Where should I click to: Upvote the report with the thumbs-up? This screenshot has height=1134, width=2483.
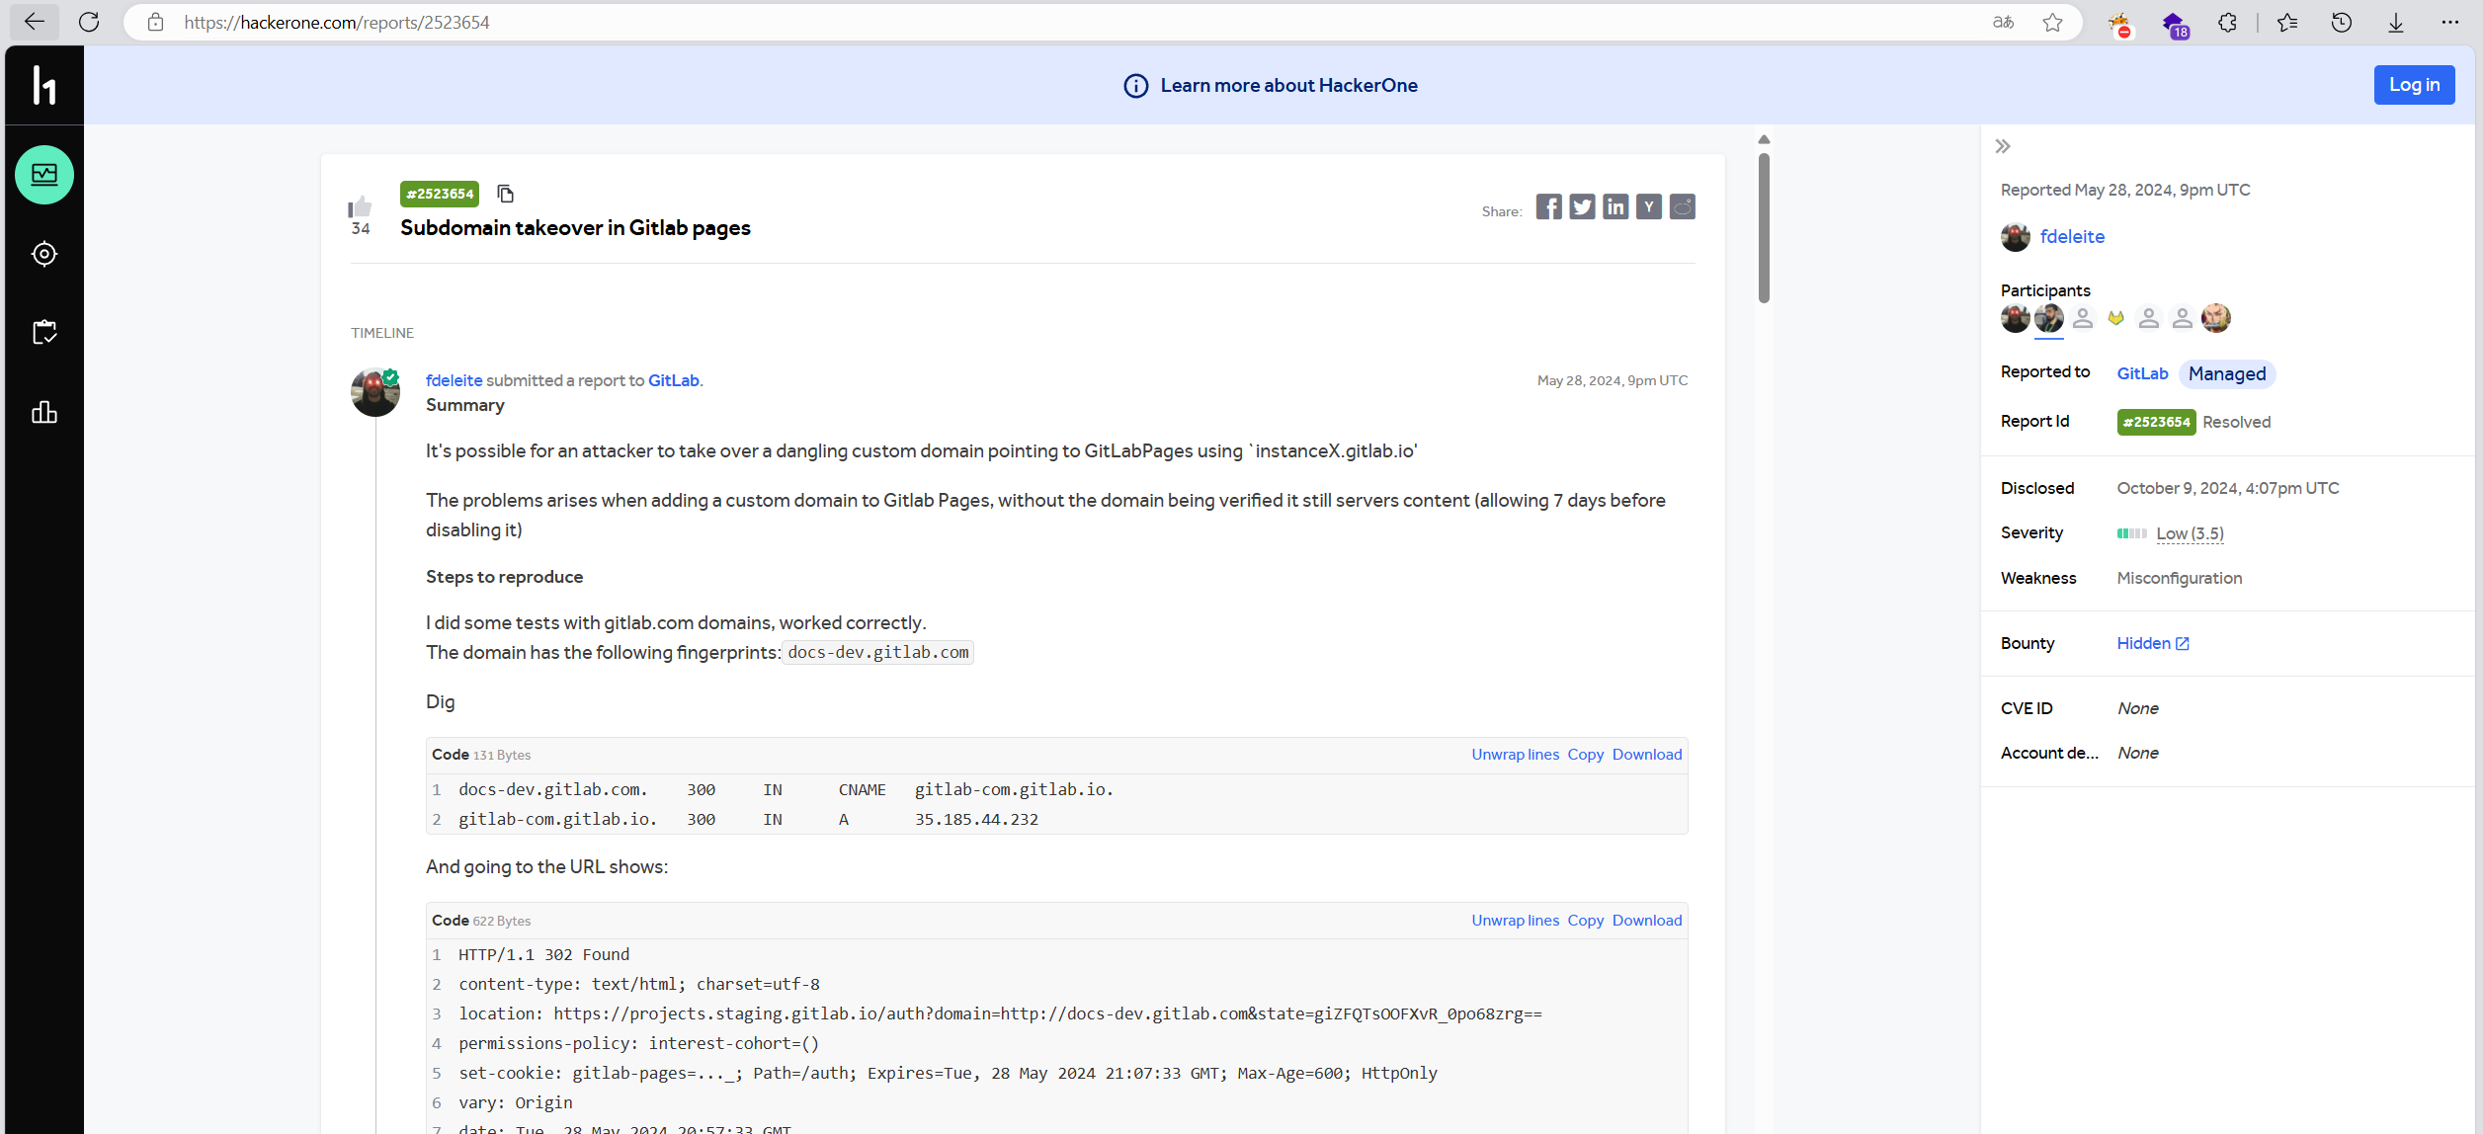[360, 206]
